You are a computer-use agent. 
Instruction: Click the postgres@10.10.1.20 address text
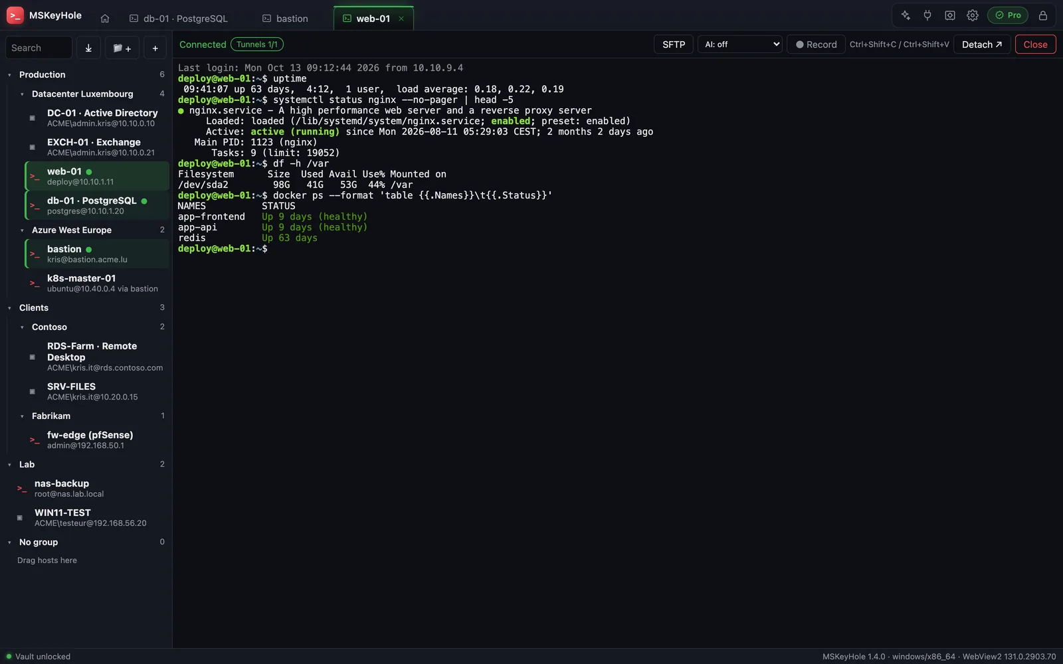point(86,211)
